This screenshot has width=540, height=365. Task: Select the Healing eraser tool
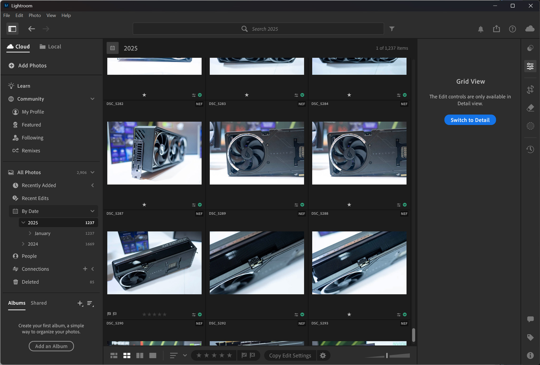(x=530, y=108)
